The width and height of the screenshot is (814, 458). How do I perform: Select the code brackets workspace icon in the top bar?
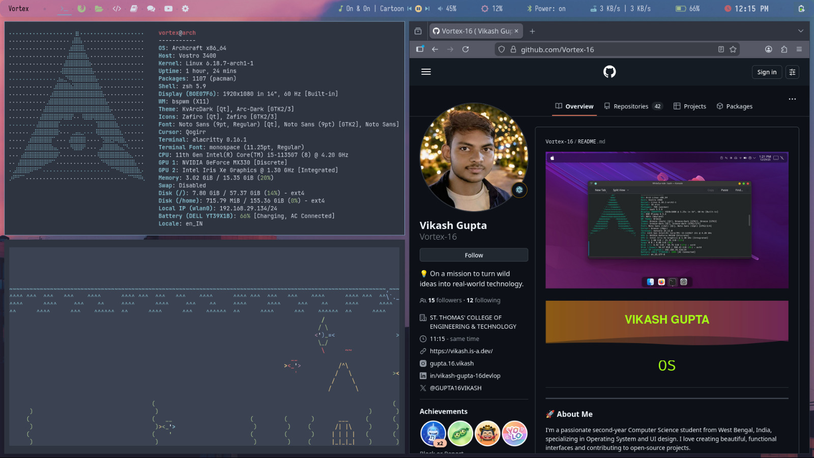[117, 9]
